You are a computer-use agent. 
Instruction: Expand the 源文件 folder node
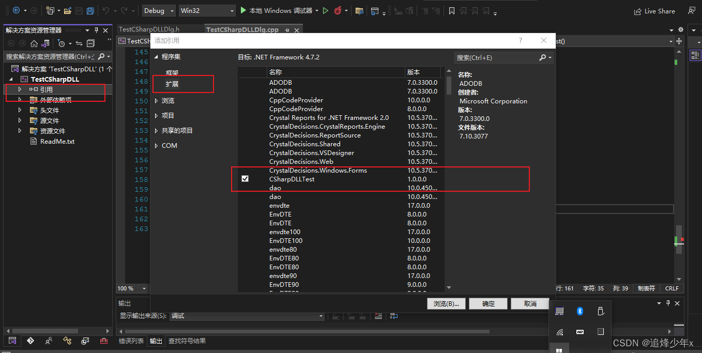[20, 120]
